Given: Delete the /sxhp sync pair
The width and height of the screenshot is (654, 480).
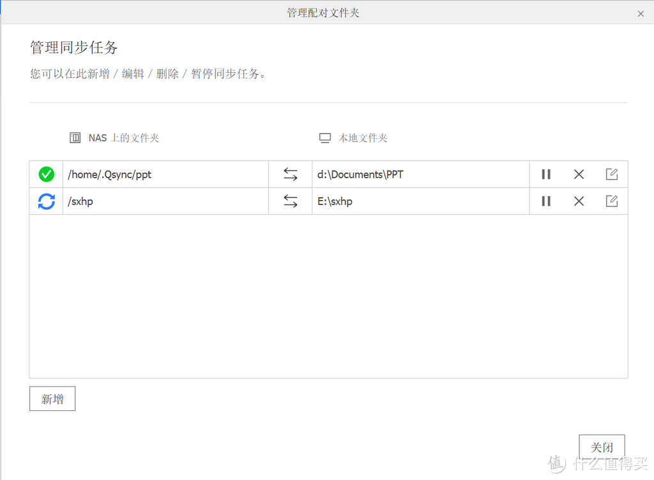Looking at the screenshot, I should [579, 201].
